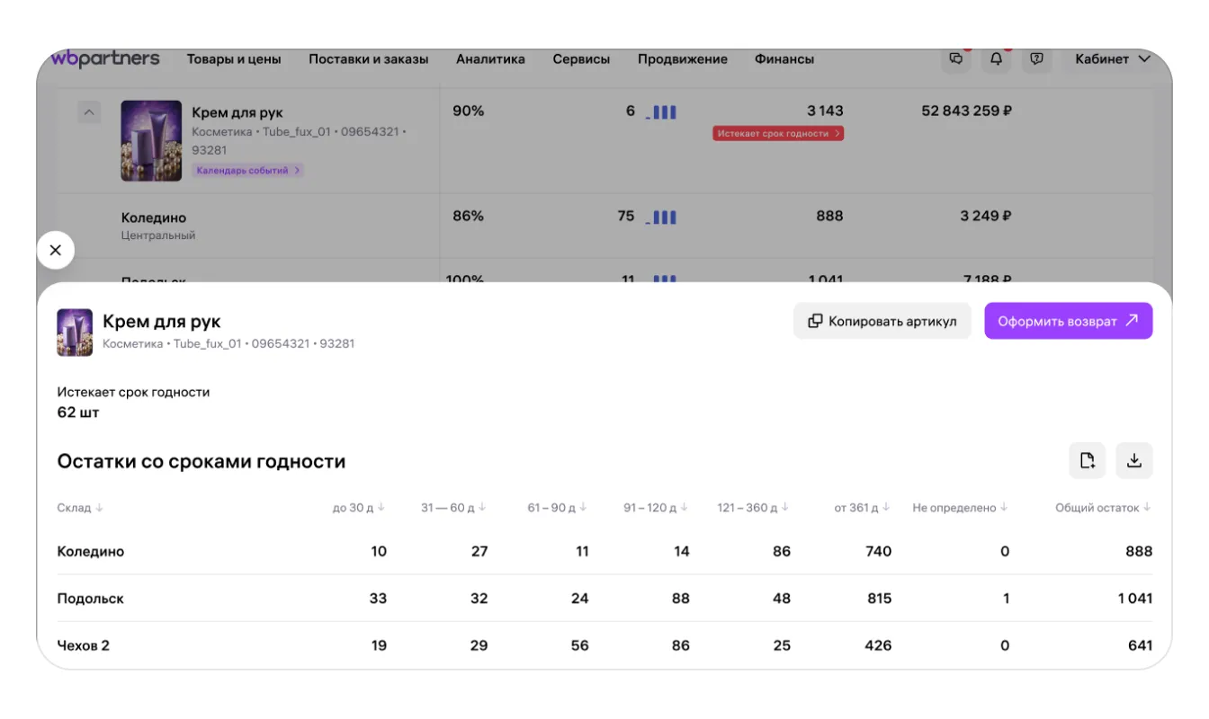Click the download report icon
Image resolution: width=1209 pixels, height=719 pixels.
1133,461
